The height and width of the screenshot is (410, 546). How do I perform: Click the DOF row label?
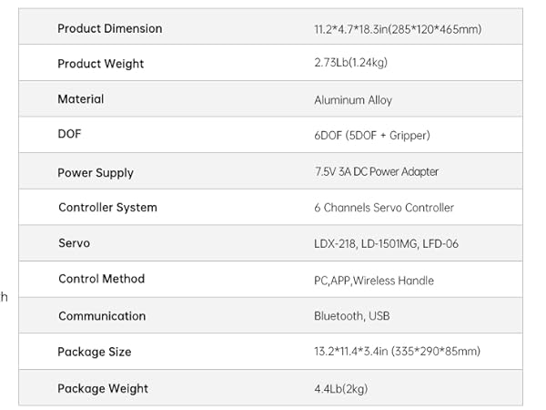point(71,135)
